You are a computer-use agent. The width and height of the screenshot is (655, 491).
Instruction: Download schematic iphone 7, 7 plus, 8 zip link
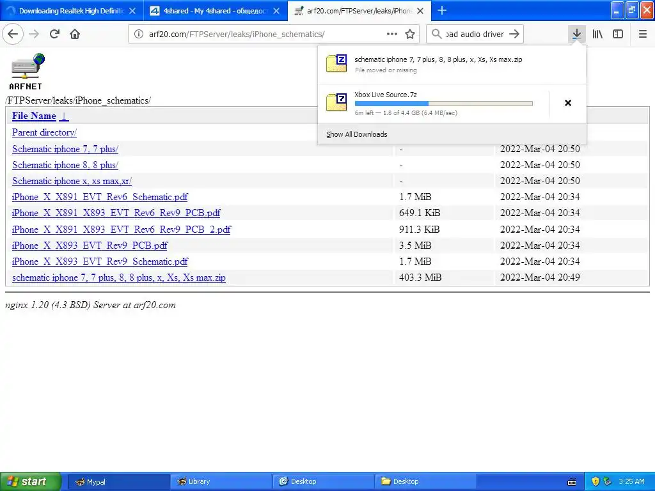pos(118,277)
